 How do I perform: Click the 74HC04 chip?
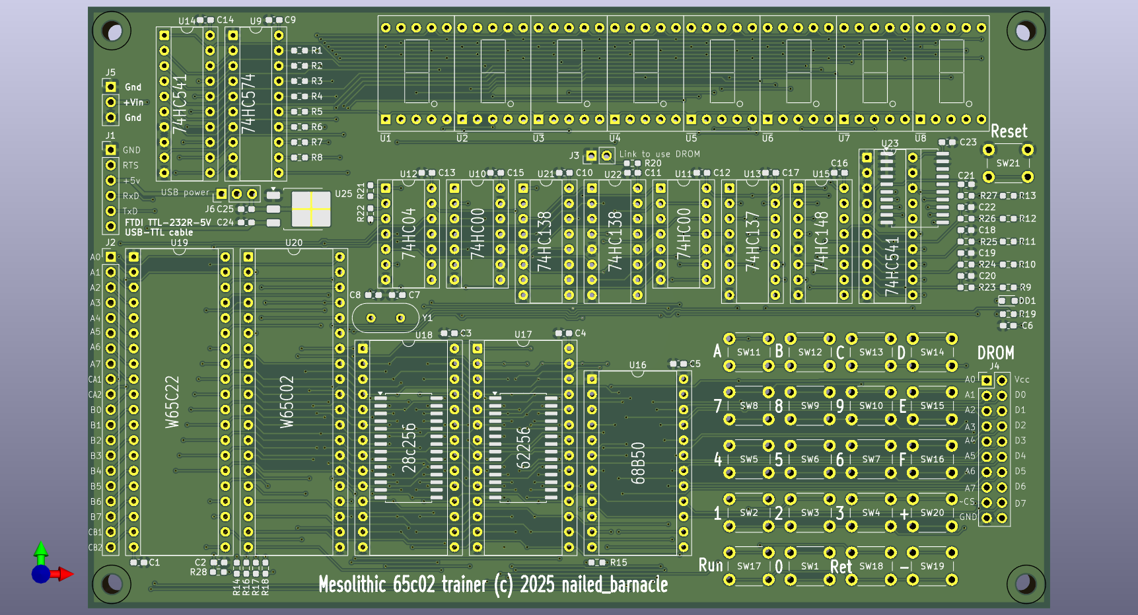409,233
